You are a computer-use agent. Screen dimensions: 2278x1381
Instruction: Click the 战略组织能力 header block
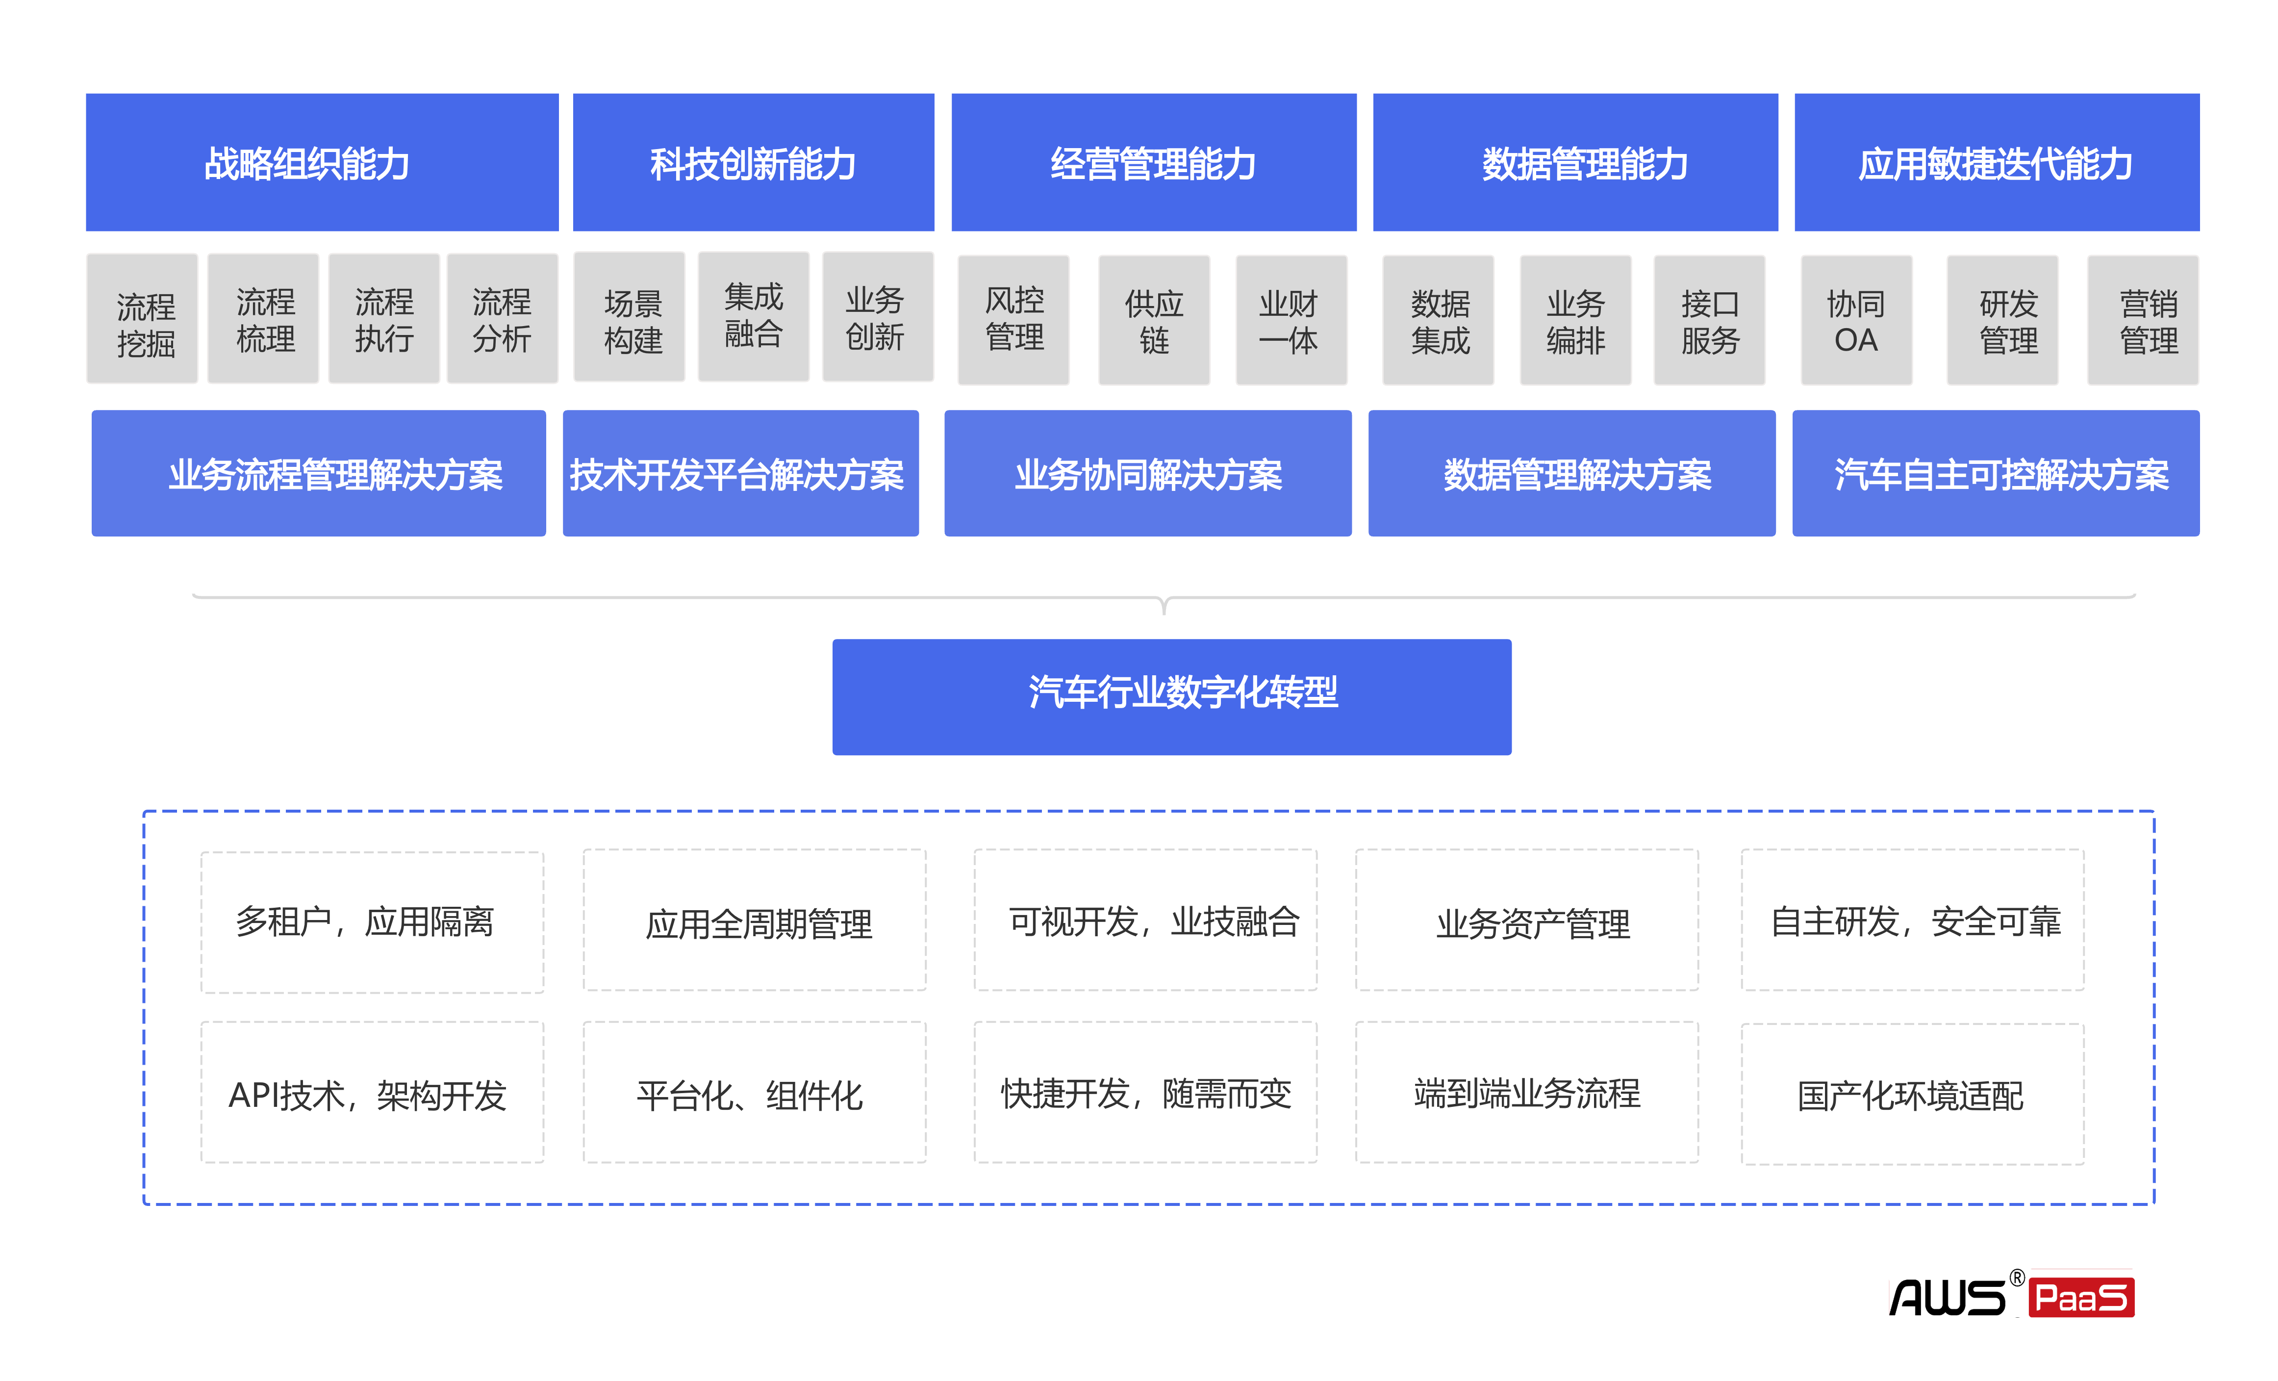[322, 162]
